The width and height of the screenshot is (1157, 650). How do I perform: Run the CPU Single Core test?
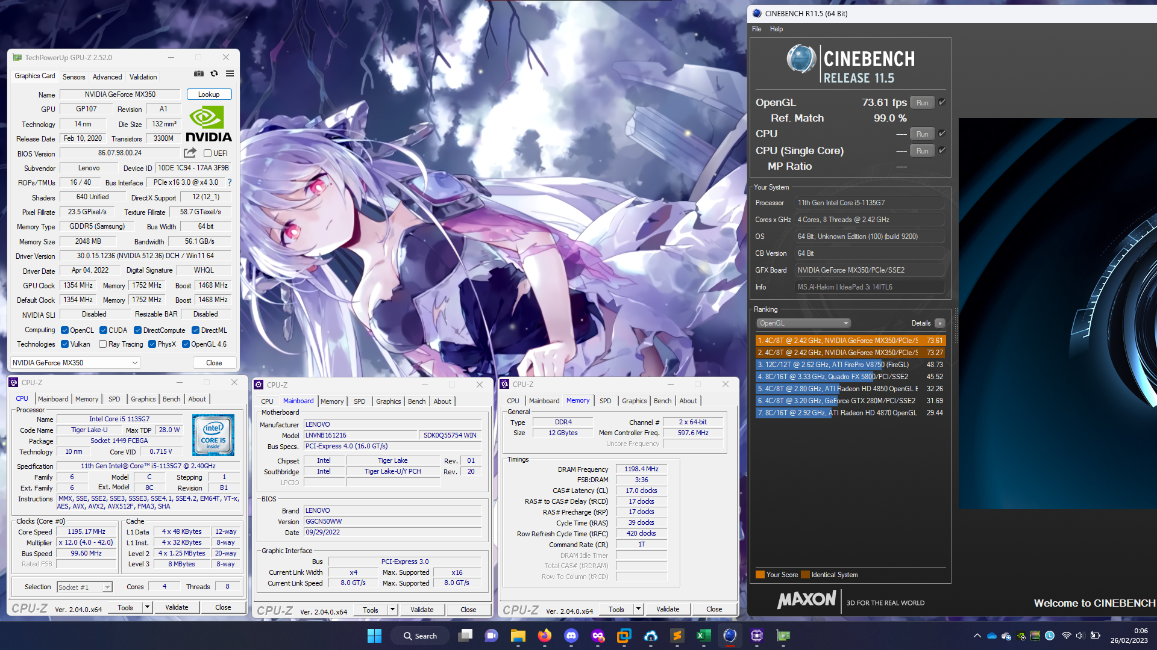click(922, 150)
